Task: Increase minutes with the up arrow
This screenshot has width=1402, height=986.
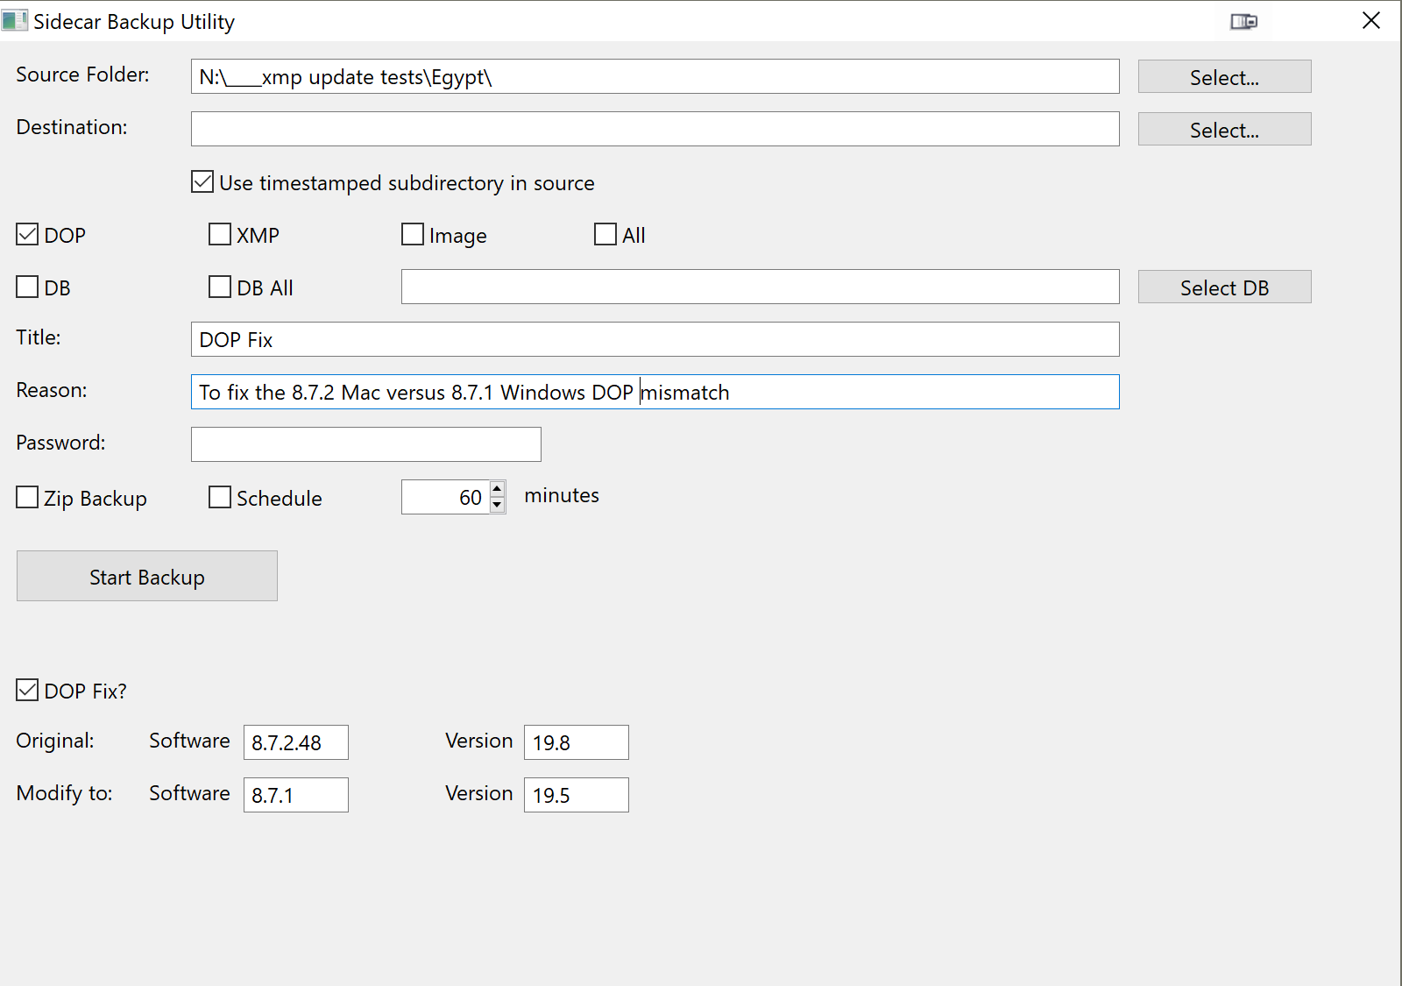Action: click(497, 489)
